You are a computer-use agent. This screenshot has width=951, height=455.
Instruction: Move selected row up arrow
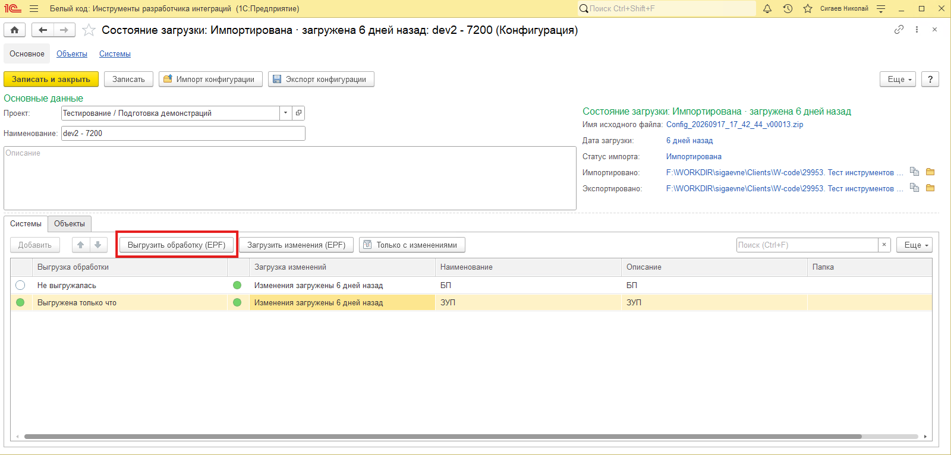[x=81, y=245]
